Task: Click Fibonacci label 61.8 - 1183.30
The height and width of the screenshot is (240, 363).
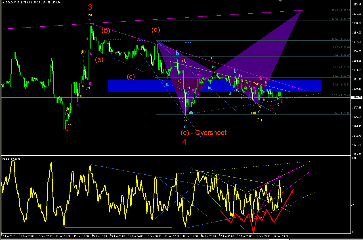Action: point(341,67)
